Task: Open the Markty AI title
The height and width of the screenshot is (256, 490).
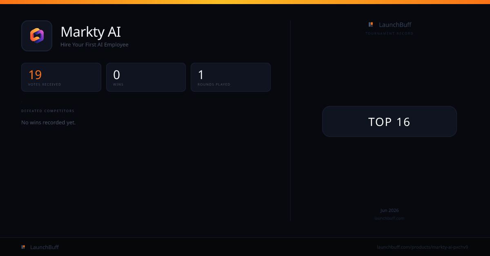Action: click(91, 32)
